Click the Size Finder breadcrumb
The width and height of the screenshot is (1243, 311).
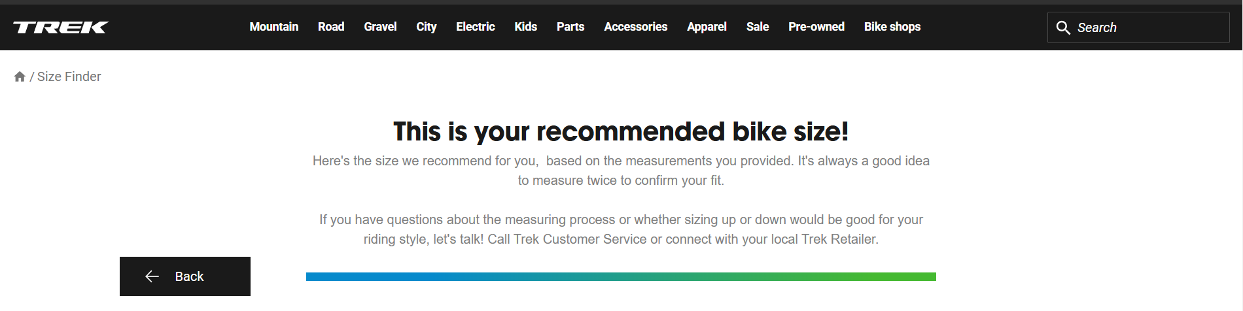pos(69,76)
